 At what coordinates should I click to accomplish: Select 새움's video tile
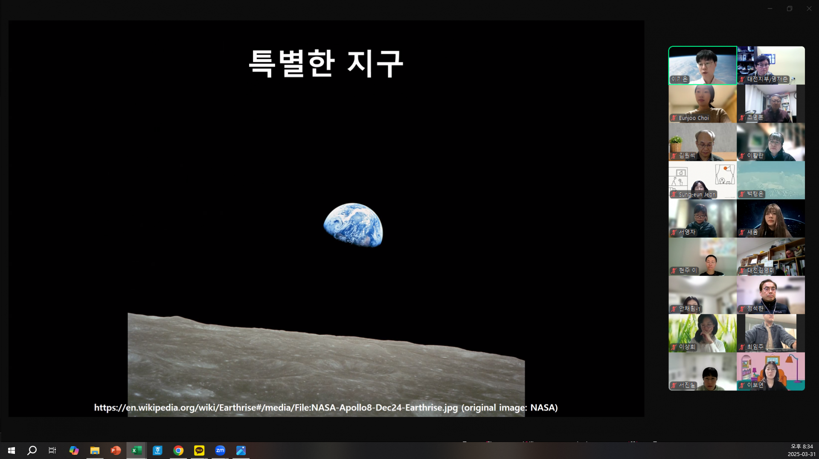771,218
